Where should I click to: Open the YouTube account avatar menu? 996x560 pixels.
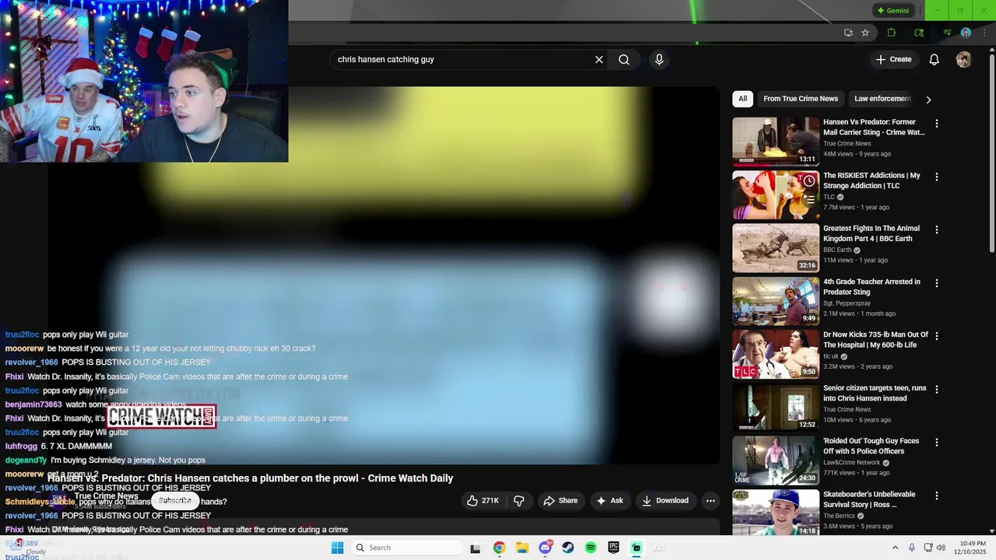coord(963,59)
